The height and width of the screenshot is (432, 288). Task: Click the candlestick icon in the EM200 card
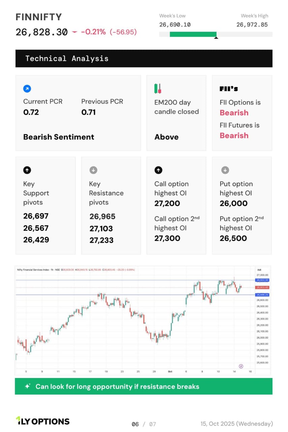tap(157, 88)
